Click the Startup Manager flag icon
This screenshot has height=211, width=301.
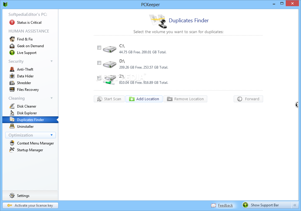click(12, 150)
